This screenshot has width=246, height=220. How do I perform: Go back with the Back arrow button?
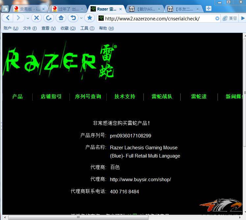tap(8, 18)
